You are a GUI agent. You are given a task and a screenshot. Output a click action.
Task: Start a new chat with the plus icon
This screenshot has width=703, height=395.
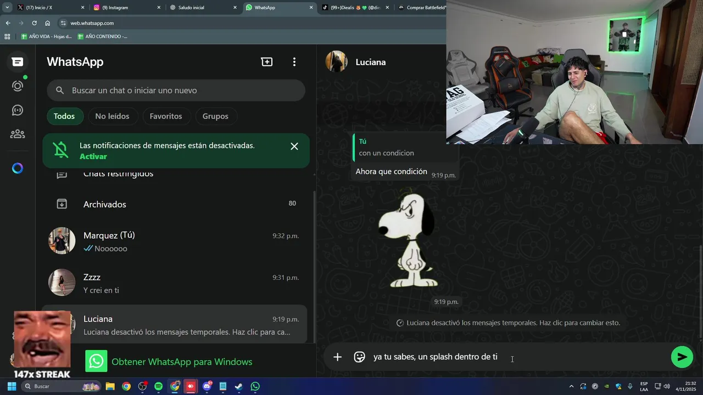pos(267,62)
